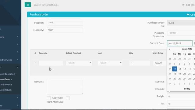Select July 3 in the calendar
Screen dimensions: 195x110
coord(179,84)
